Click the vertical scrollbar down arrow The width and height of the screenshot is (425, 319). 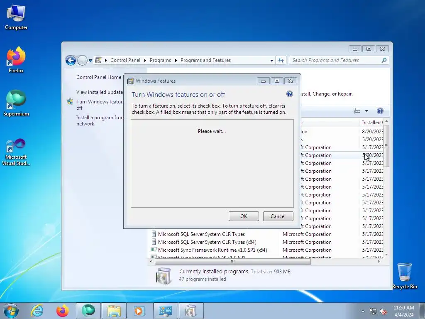[386, 255]
